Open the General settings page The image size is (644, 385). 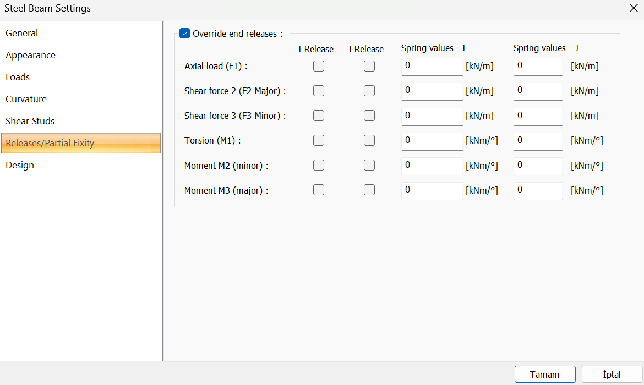point(22,33)
